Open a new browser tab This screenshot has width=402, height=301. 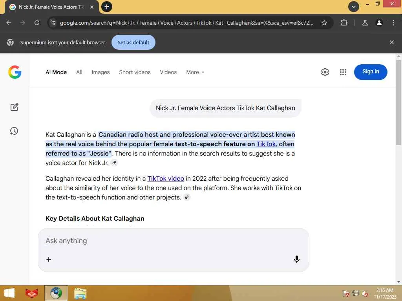(107, 7)
